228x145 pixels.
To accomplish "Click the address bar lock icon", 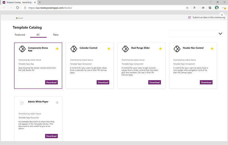I will tap(25, 8).
